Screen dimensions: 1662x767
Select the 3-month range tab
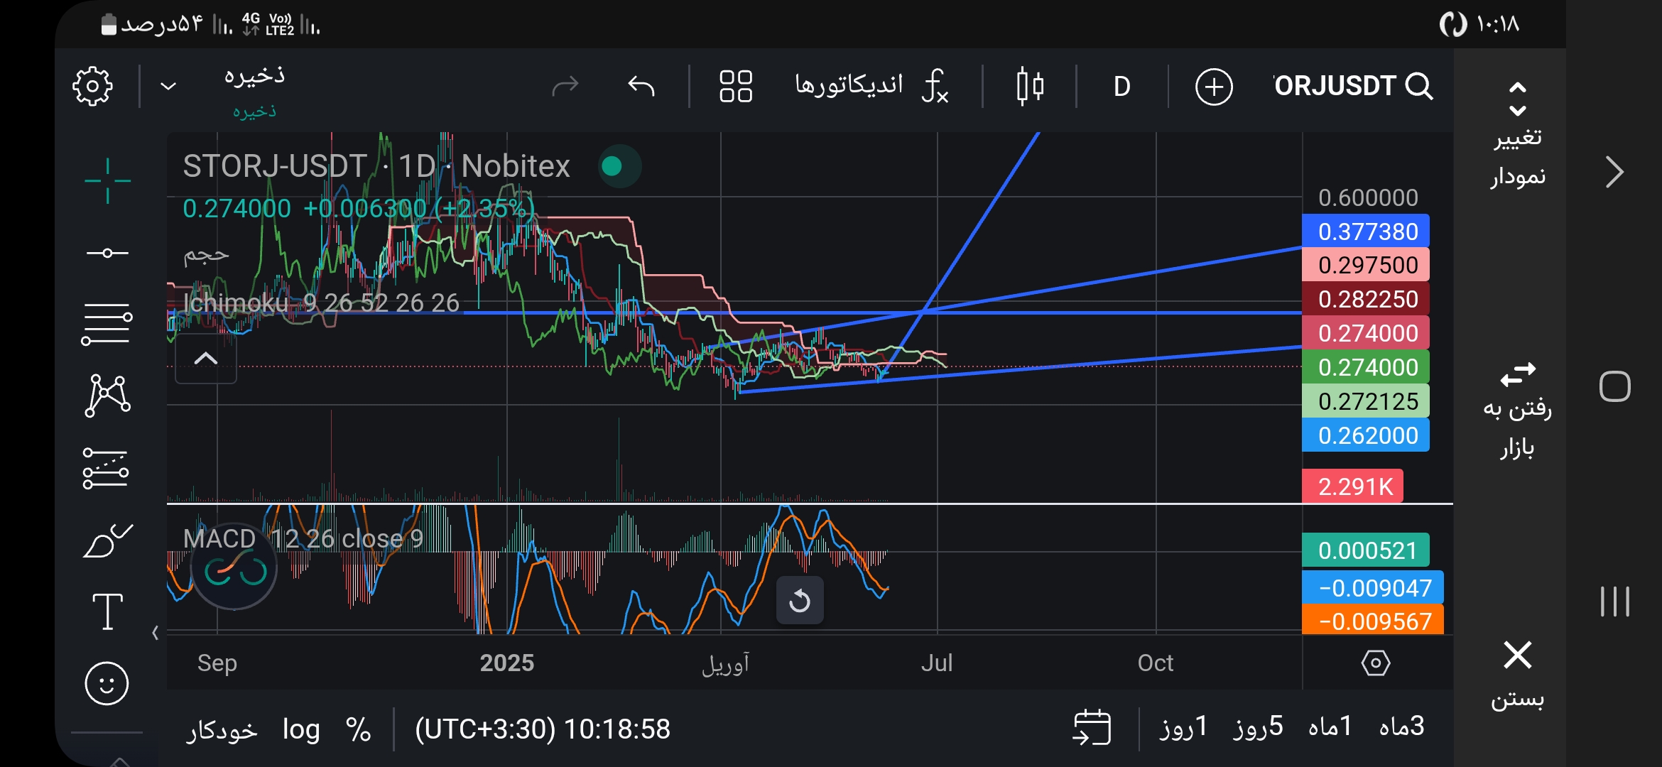tap(1401, 727)
